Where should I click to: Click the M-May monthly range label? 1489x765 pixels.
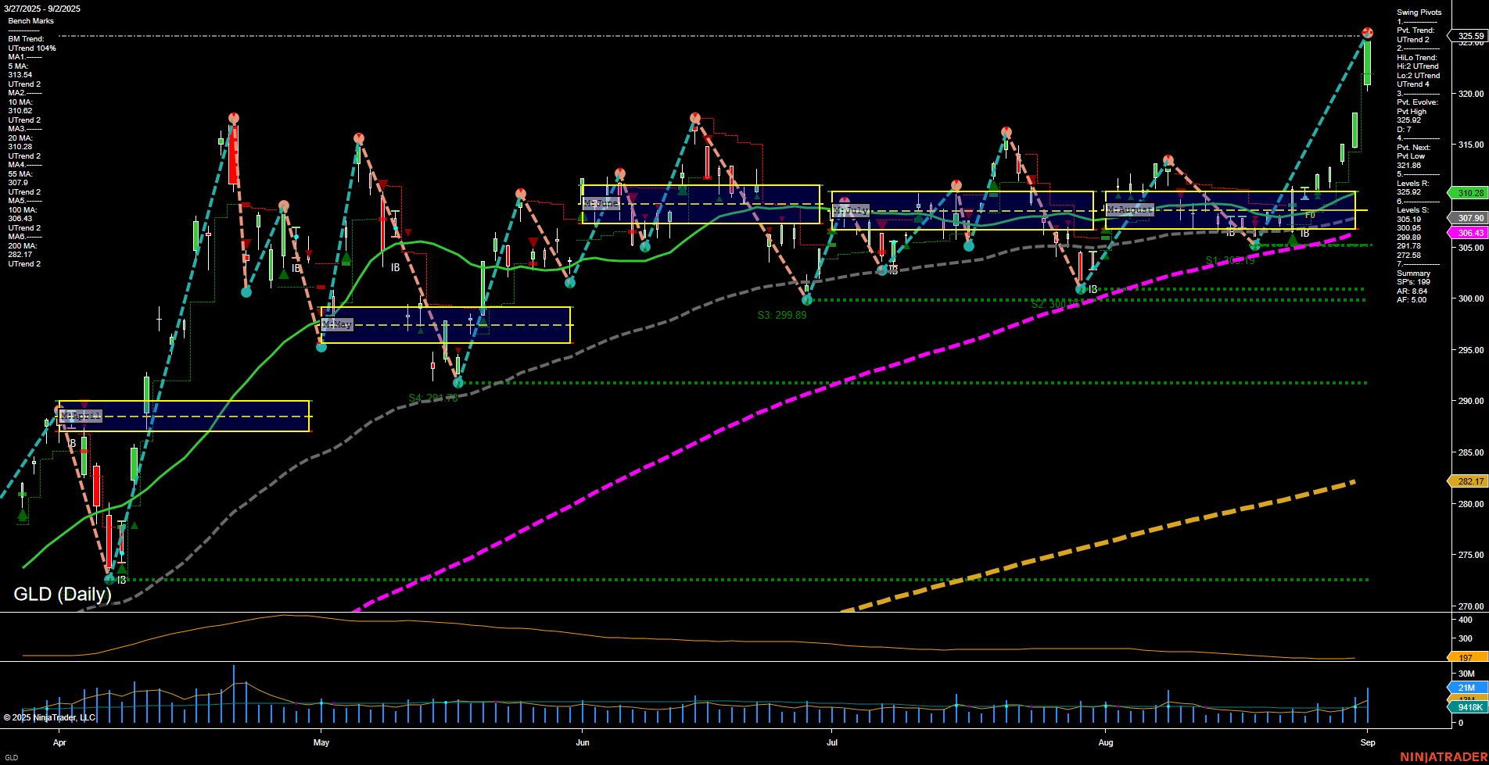coord(337,324)
